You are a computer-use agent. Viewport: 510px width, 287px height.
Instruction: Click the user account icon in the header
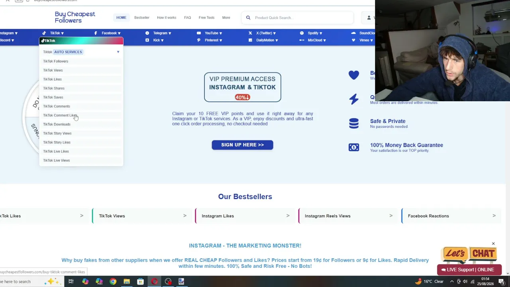pos(369,18)
